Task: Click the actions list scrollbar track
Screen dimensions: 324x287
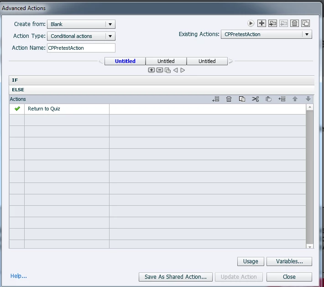Action: (x=310, y=177)
